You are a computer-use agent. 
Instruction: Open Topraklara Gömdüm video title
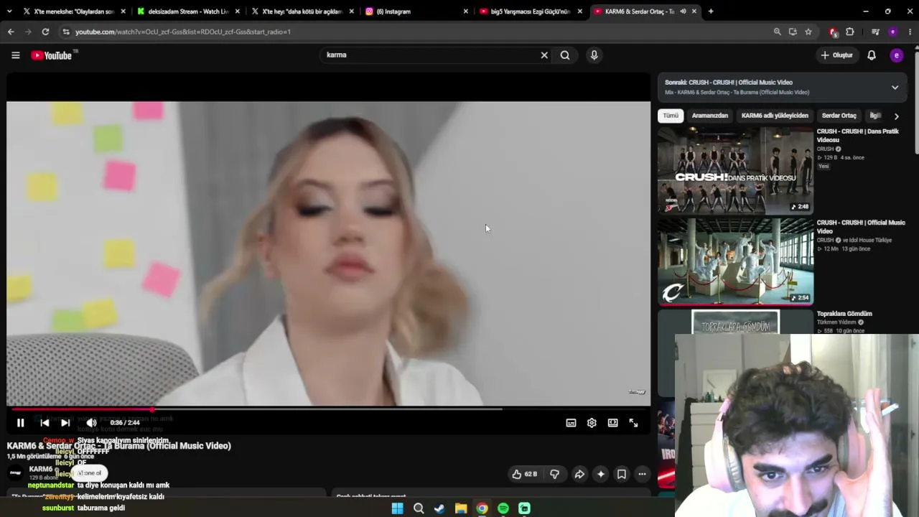pyautogui.click(x=844, y=314)
